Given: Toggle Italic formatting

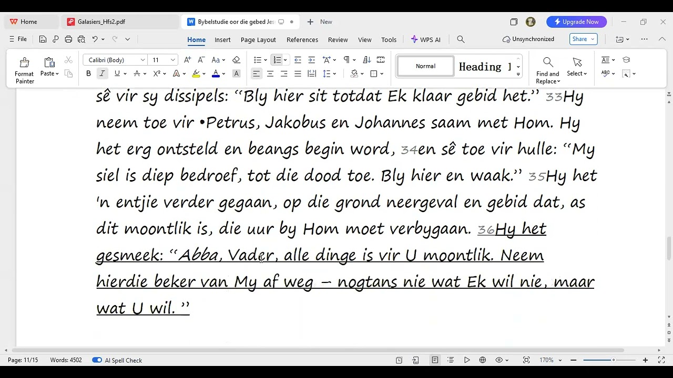Looking at the screenshot, I should click(102, 74).
